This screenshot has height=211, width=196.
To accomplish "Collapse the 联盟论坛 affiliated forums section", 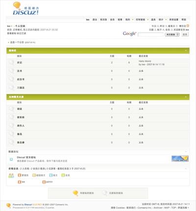I will point(186,151).
